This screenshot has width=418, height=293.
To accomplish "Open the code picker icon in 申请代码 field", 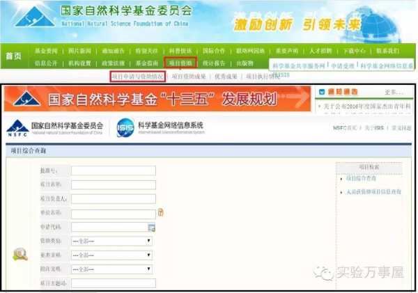I will 151,228.
